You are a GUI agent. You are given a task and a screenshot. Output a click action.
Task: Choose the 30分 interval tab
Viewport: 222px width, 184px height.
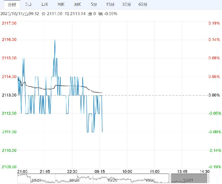coord(127,4)
